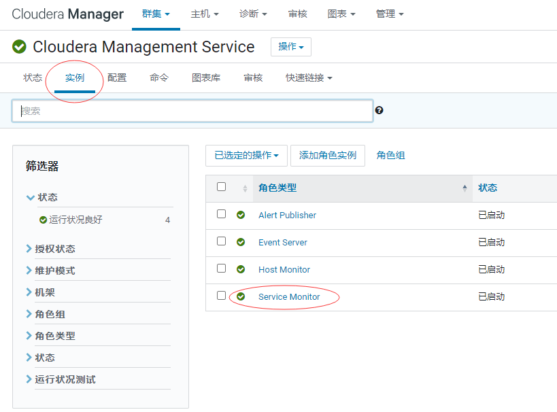Click Alert Publisher green health icon
The height and width of the screenshot is (412, 557).
(241, 215)
